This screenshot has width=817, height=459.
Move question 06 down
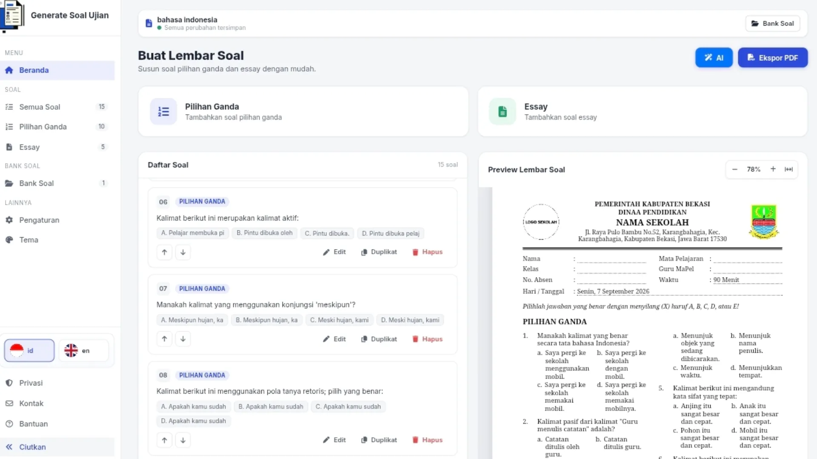(x=183, y=252)
